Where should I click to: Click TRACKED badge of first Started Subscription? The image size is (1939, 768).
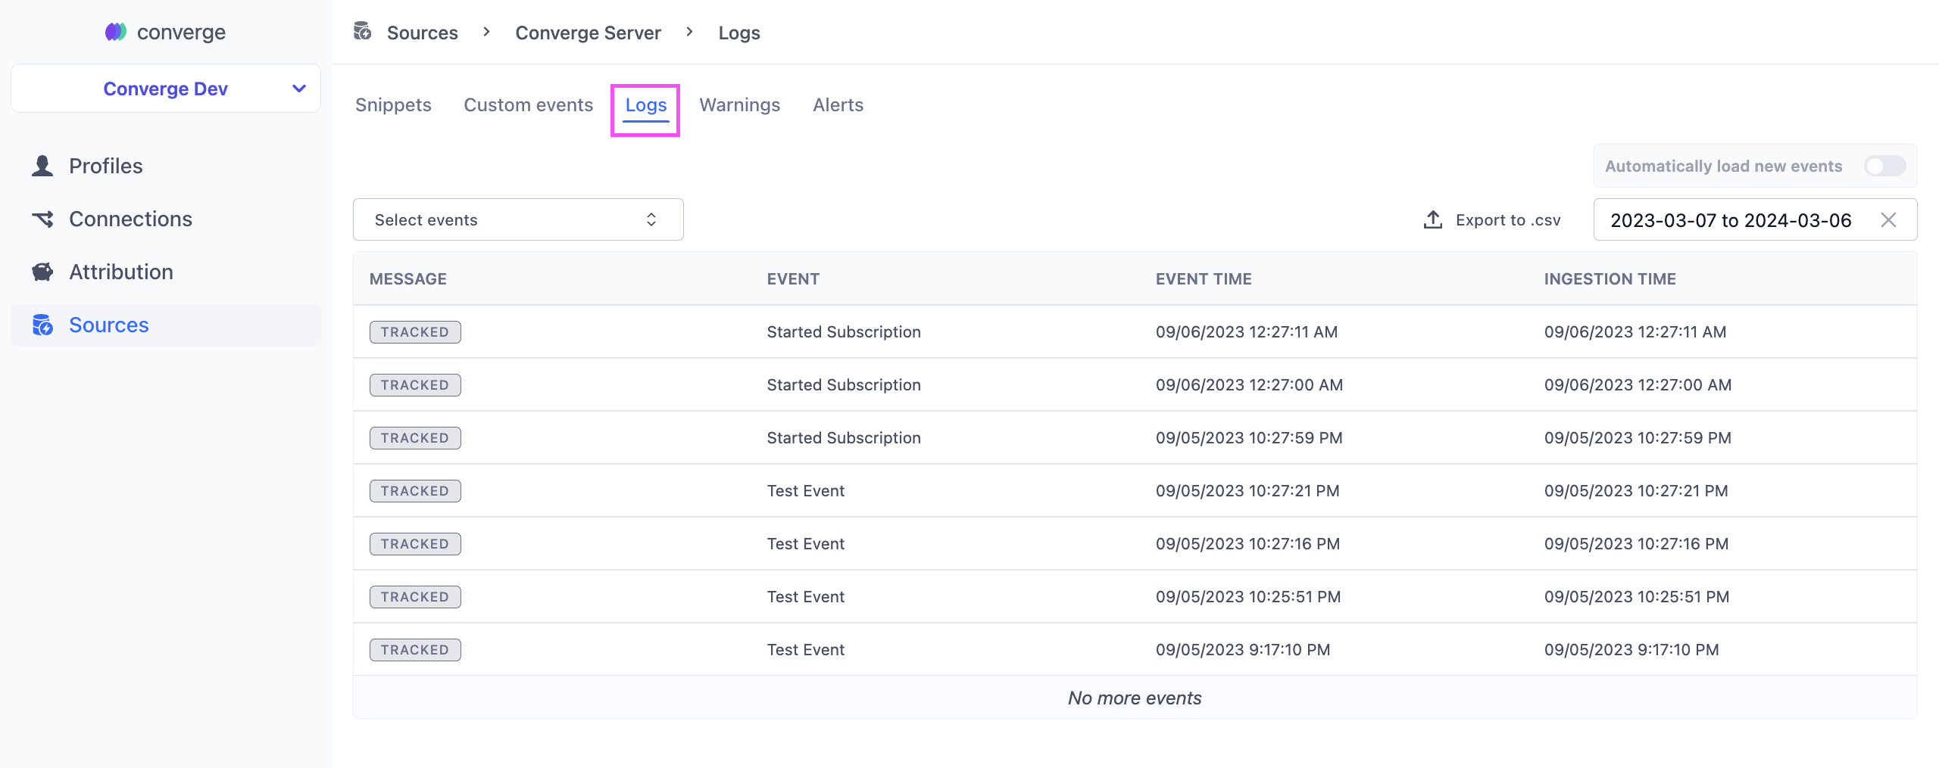[x=415, y=332]
